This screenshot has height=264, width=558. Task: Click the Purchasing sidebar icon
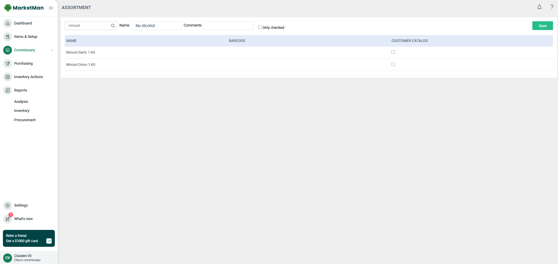(x=7, y=63)
